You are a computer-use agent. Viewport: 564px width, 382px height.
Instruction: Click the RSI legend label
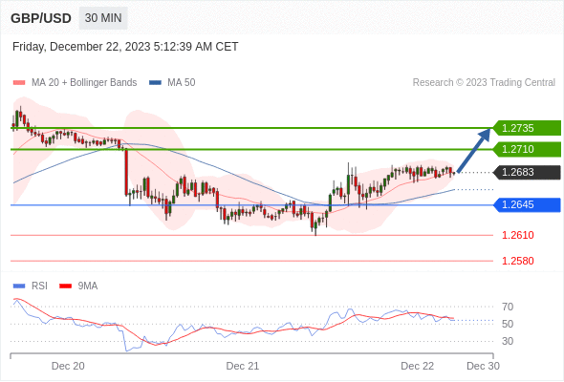[x=39, y=286]
